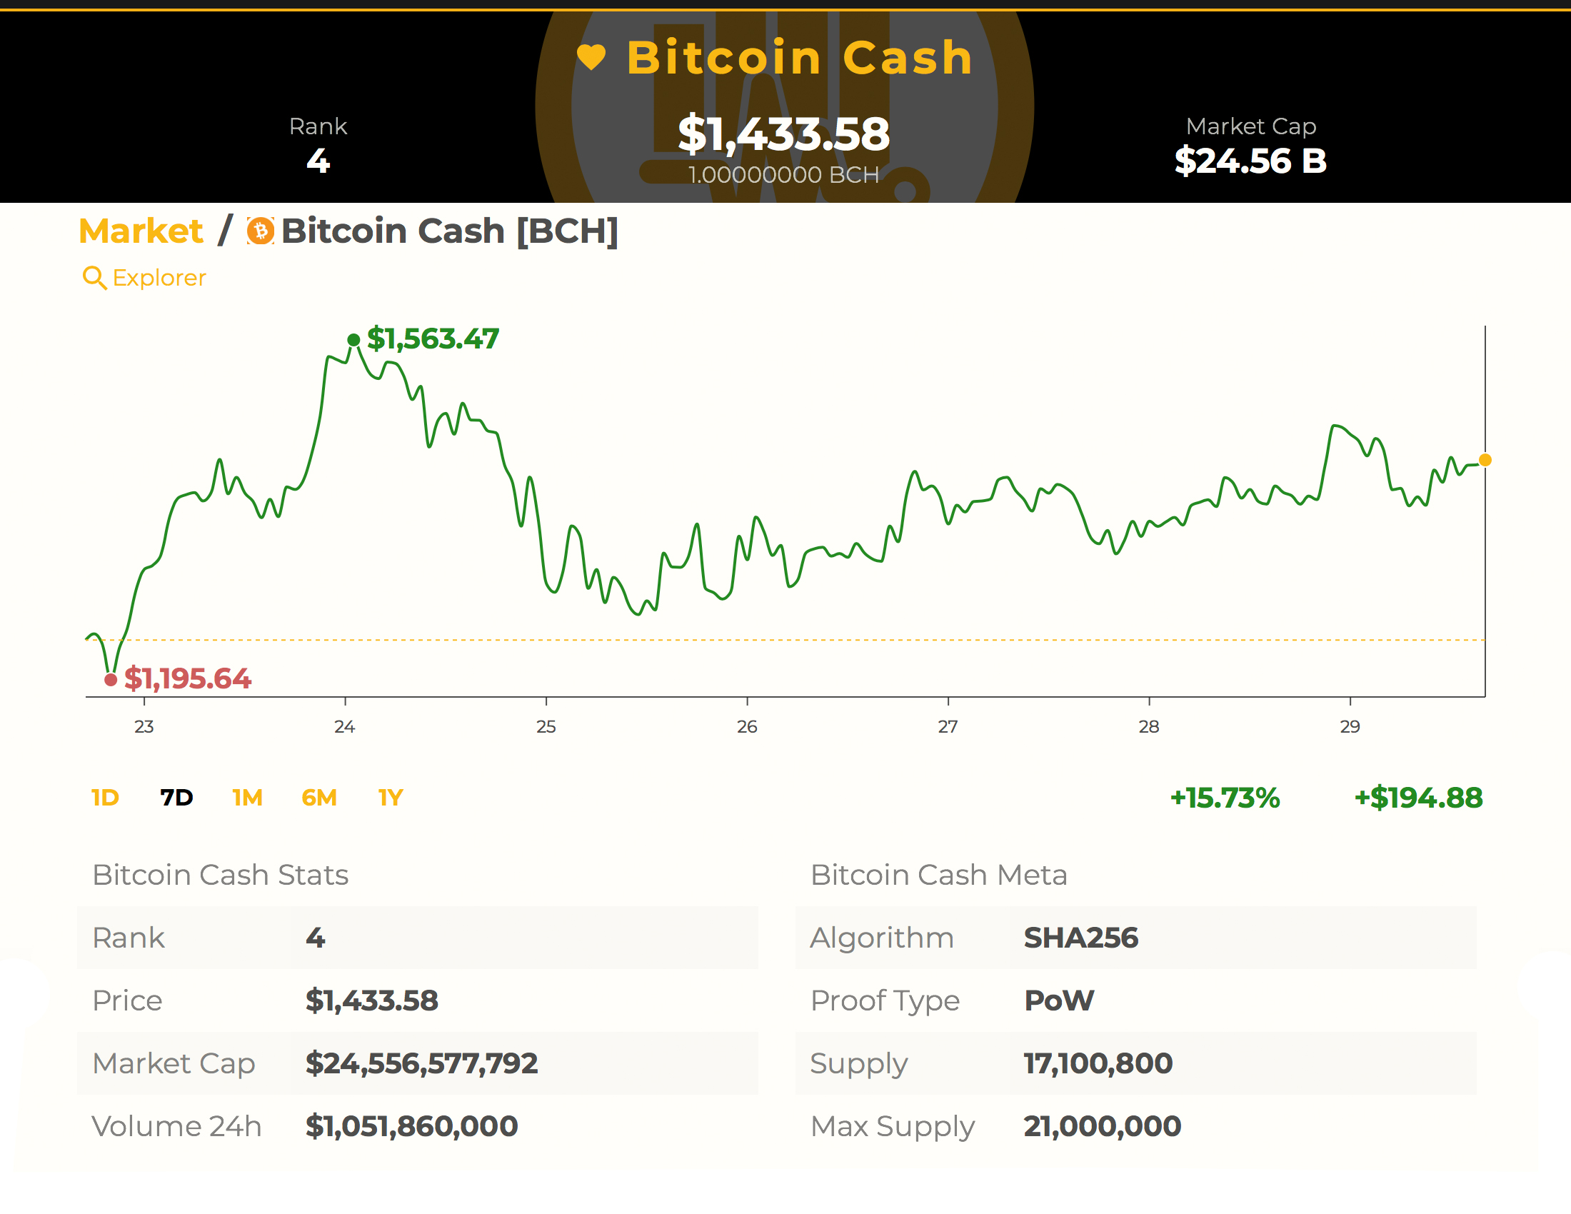This screenshot has height=1214, width=1571.
Task: Switch chart to 6M range
Action: 318,798
